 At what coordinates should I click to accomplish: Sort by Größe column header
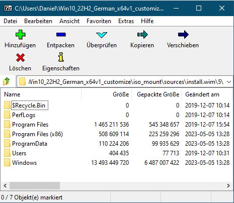[107, 94]
